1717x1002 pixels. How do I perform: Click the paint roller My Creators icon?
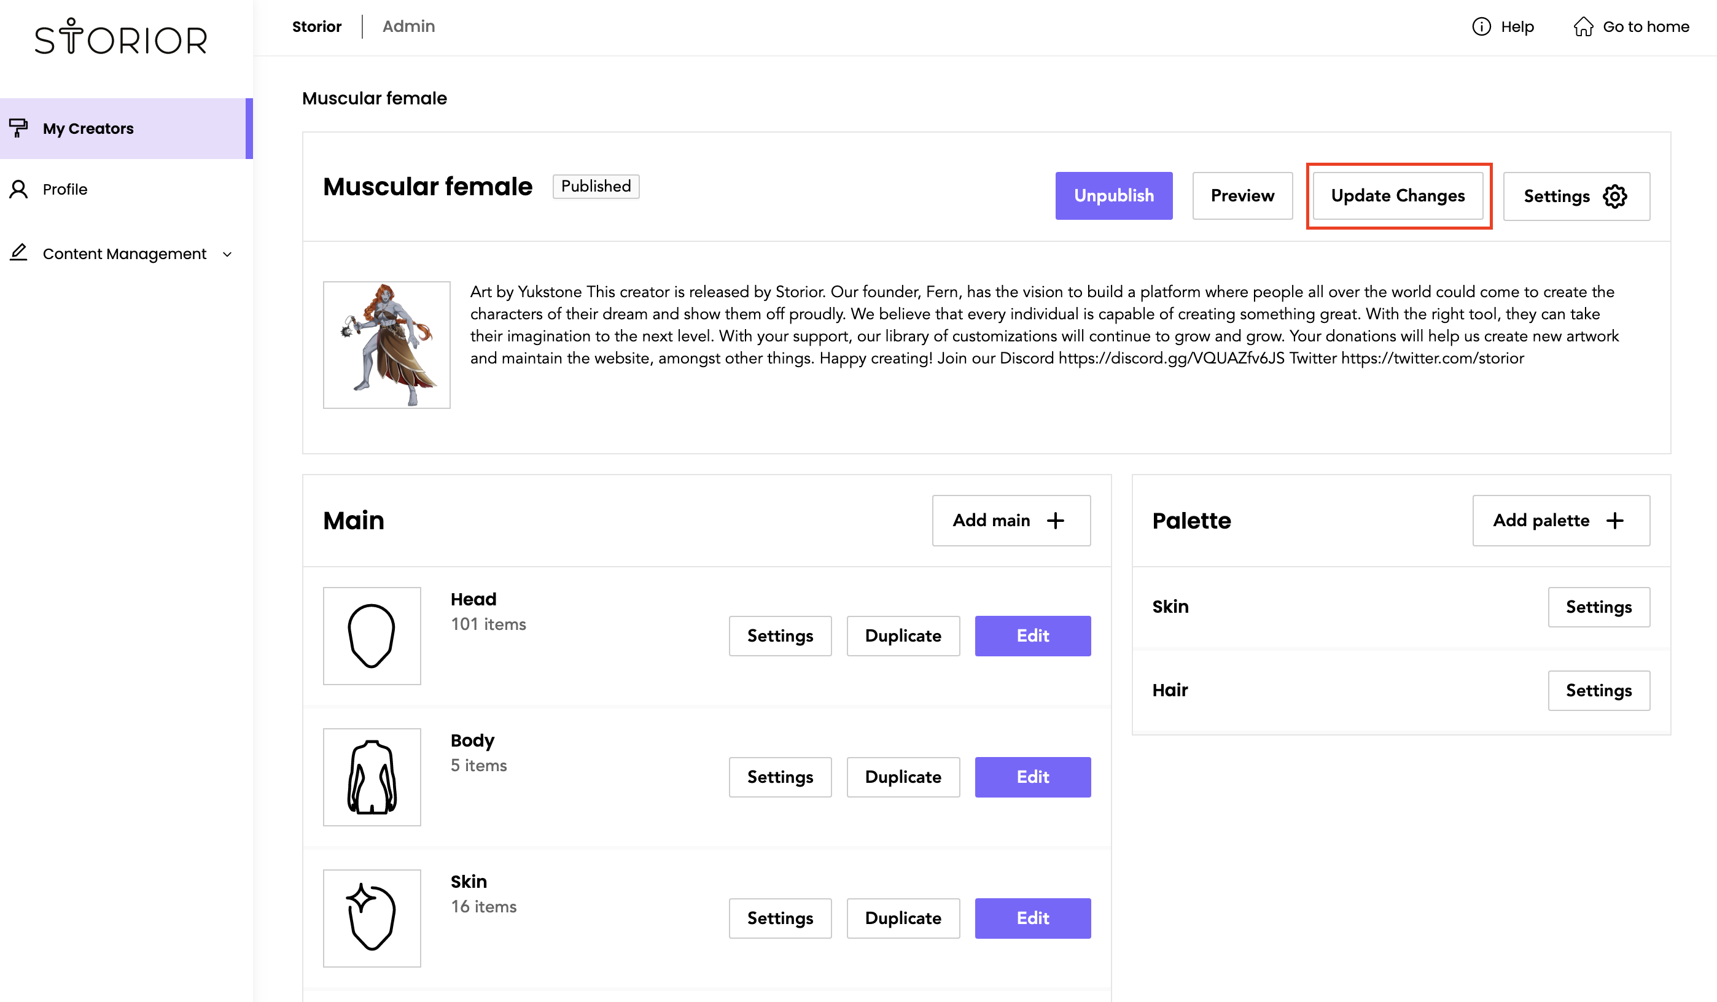click(18, 127)
